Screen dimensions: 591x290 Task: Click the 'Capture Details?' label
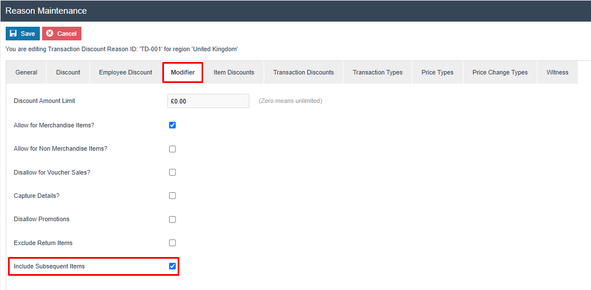36,196
